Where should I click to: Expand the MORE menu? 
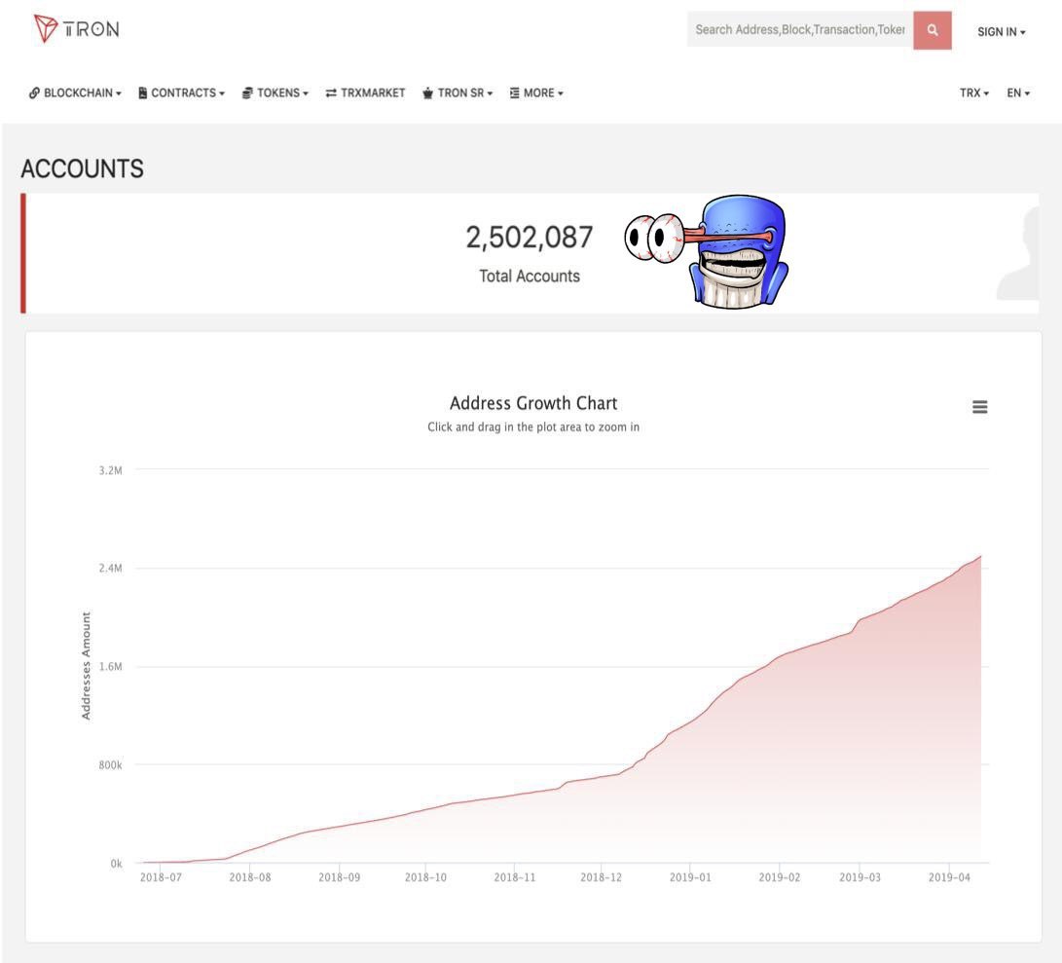[x=536, y=93]
